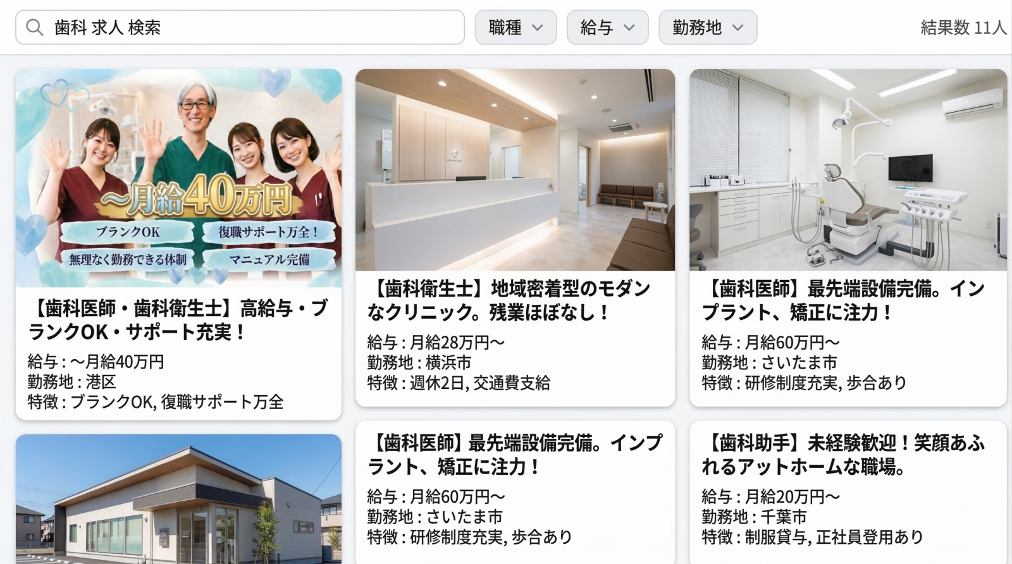
Task: Select the top-right 歯科医師 最先端設備完備 listing title
Action: coord(842,300)
